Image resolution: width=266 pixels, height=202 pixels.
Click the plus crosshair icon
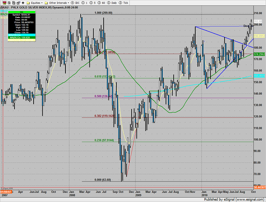[x=23, y=2]
